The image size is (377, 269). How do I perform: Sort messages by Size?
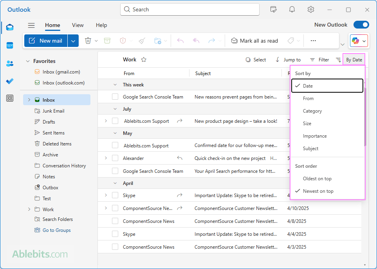pyautogui.click(x=307, y=124)
